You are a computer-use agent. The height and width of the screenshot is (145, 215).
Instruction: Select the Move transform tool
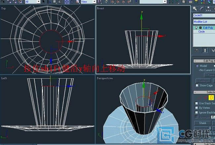click(x=67, y=2)
